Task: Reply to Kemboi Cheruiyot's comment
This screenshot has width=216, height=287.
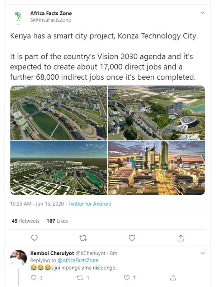Action: coord(33,276)
